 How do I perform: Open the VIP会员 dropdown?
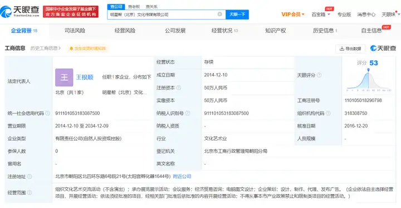tap(293, 14)
